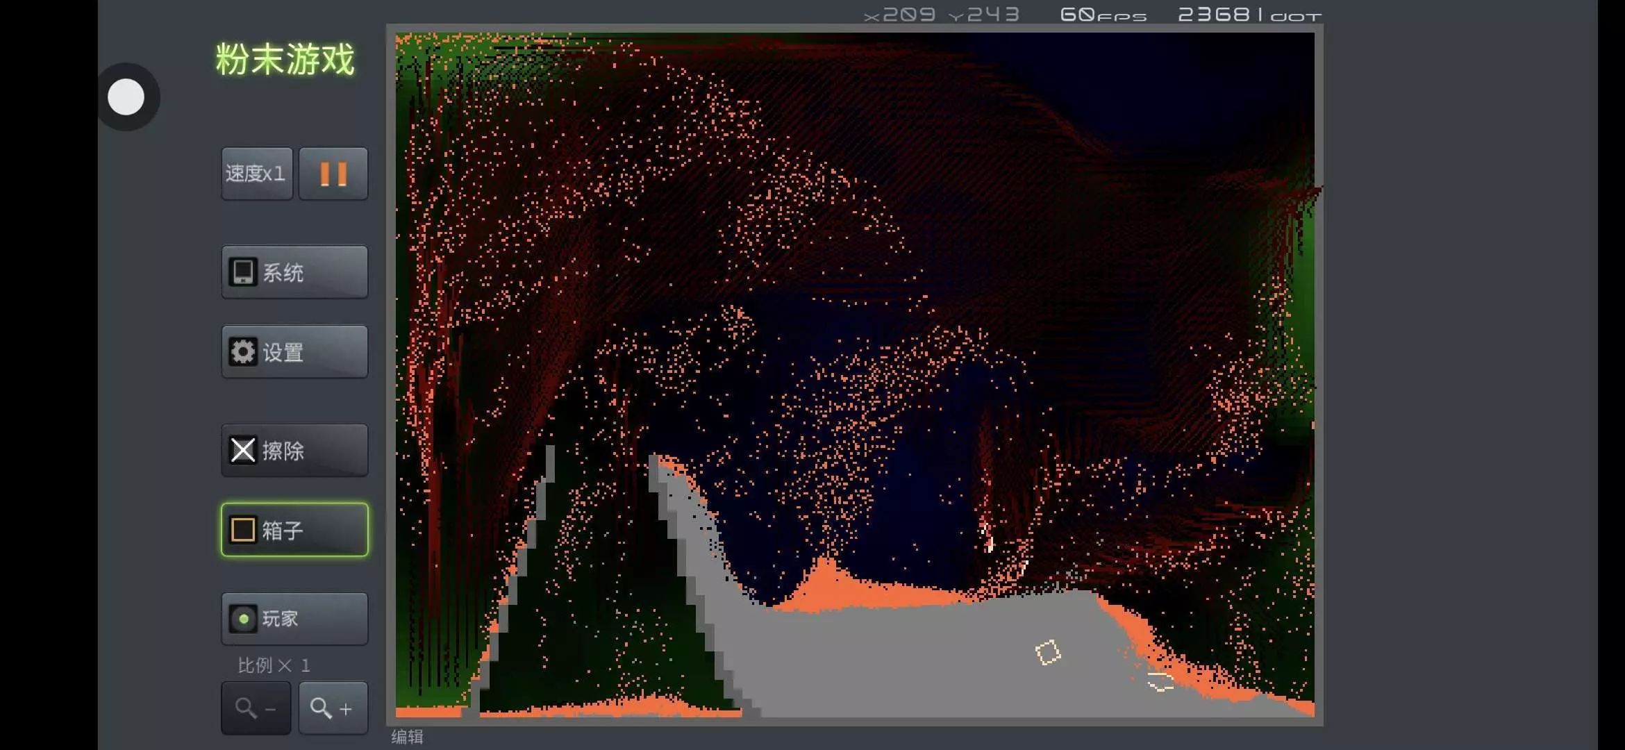
Task: Click the orange square icon on 箱子
Action: click(x=243, y=530)
